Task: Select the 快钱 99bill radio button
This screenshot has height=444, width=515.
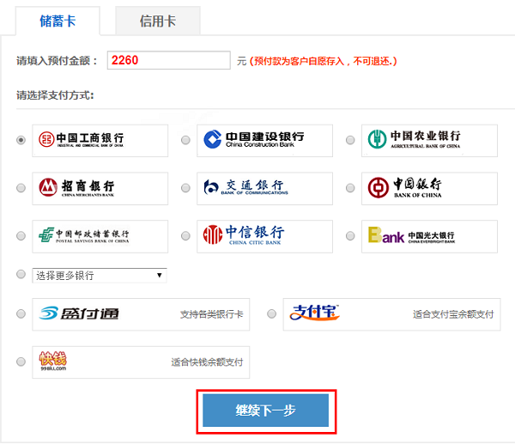Action: [x=21, y=362]
